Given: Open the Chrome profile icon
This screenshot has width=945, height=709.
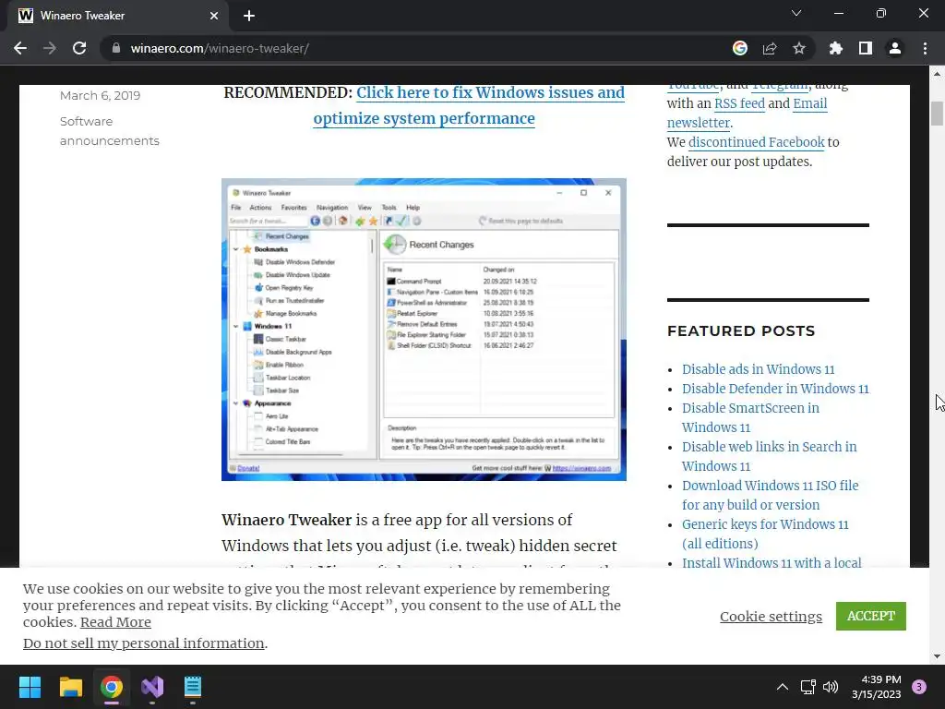Looking at the screenshot, I should pos(895,48).
